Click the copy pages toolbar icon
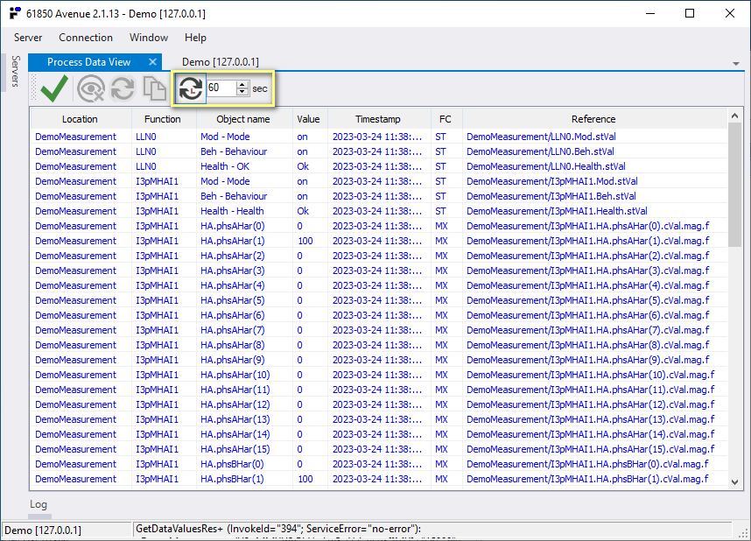The width and height of the screenshot is (751, 541). point(154,88)
